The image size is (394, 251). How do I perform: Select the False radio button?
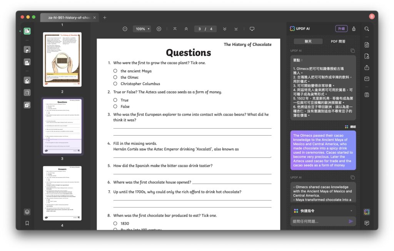tap(115, 106)
